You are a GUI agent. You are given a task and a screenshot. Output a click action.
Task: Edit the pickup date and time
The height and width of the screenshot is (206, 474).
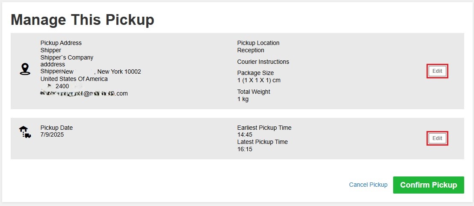[x=437, y=138]
